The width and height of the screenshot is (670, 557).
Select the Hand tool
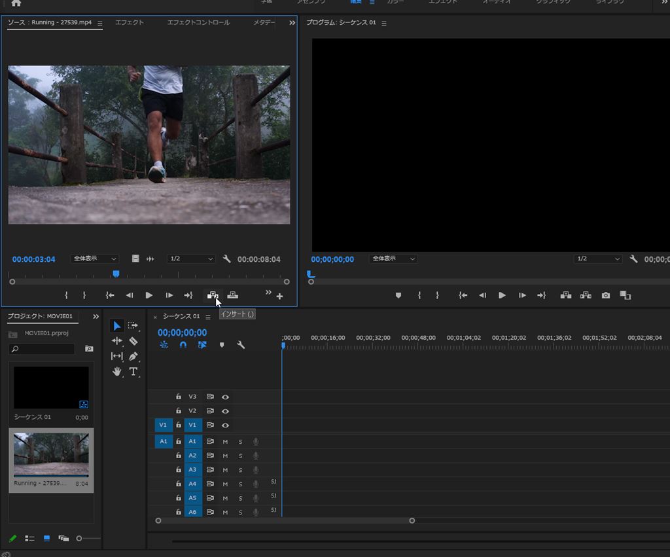tap(117, 371)
